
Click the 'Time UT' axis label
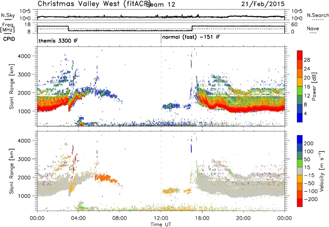161,225
